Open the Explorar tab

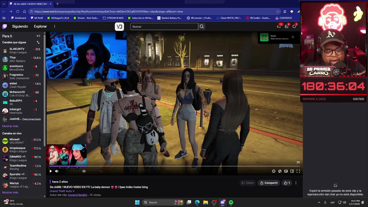click(x=40, y=26)
